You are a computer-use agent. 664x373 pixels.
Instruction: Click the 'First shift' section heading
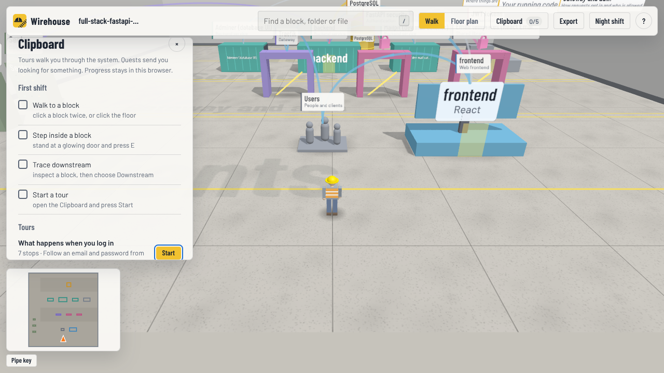[32, 88]
